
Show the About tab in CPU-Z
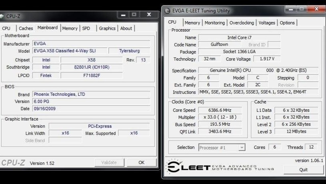click(x=126, y=28)
